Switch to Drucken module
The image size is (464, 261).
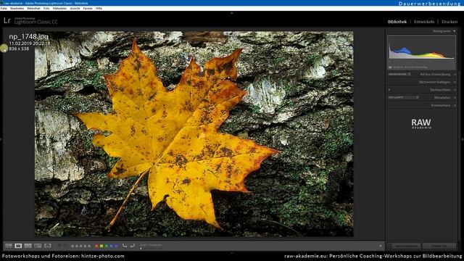[x=449, y=22]
